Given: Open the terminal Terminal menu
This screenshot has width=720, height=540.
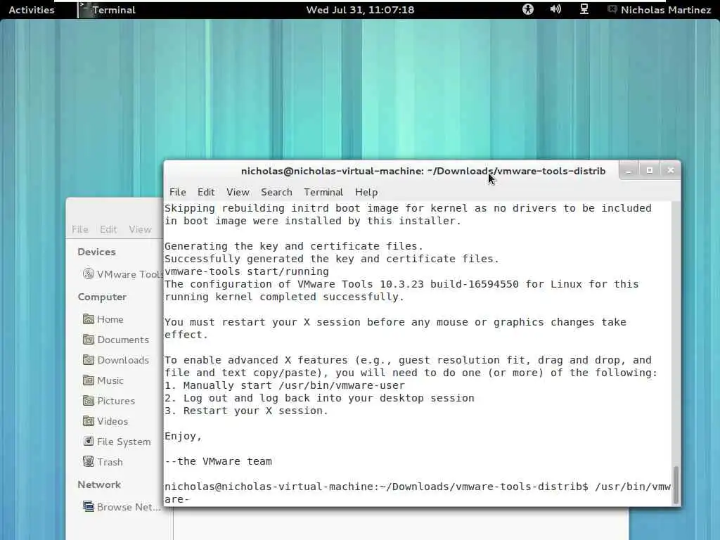Looking at the screenshot, I should point(323,192).
